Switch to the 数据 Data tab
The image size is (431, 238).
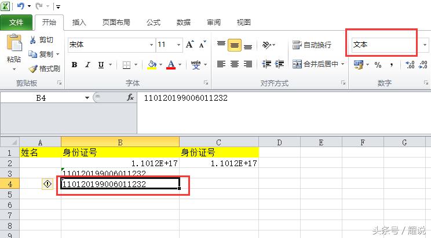pyautogui.click(x=184, y=22)
